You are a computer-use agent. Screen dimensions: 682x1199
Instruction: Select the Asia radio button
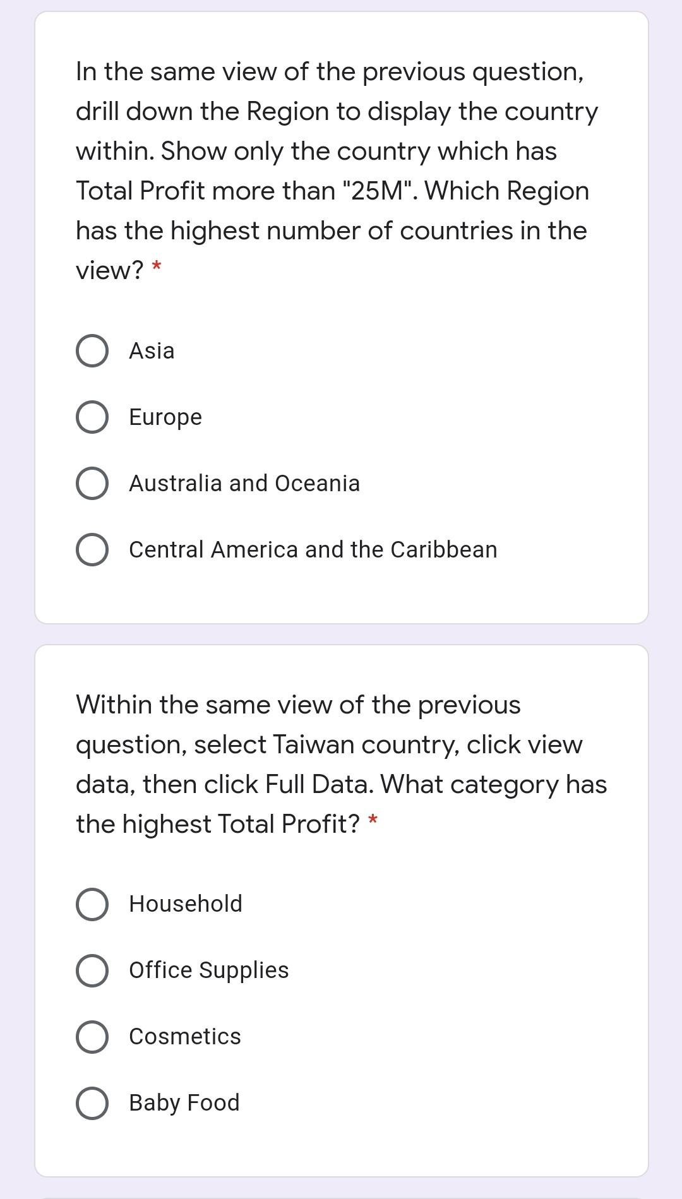[92, 351]
